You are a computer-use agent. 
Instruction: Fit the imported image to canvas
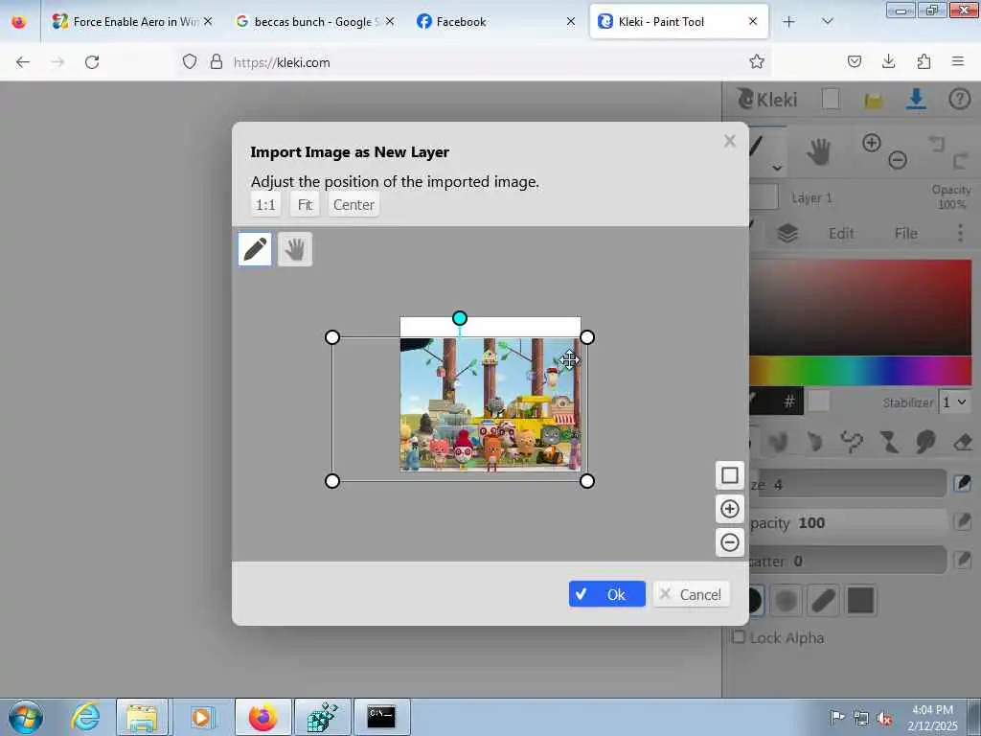pyautogui.click(x=305, y=205)
